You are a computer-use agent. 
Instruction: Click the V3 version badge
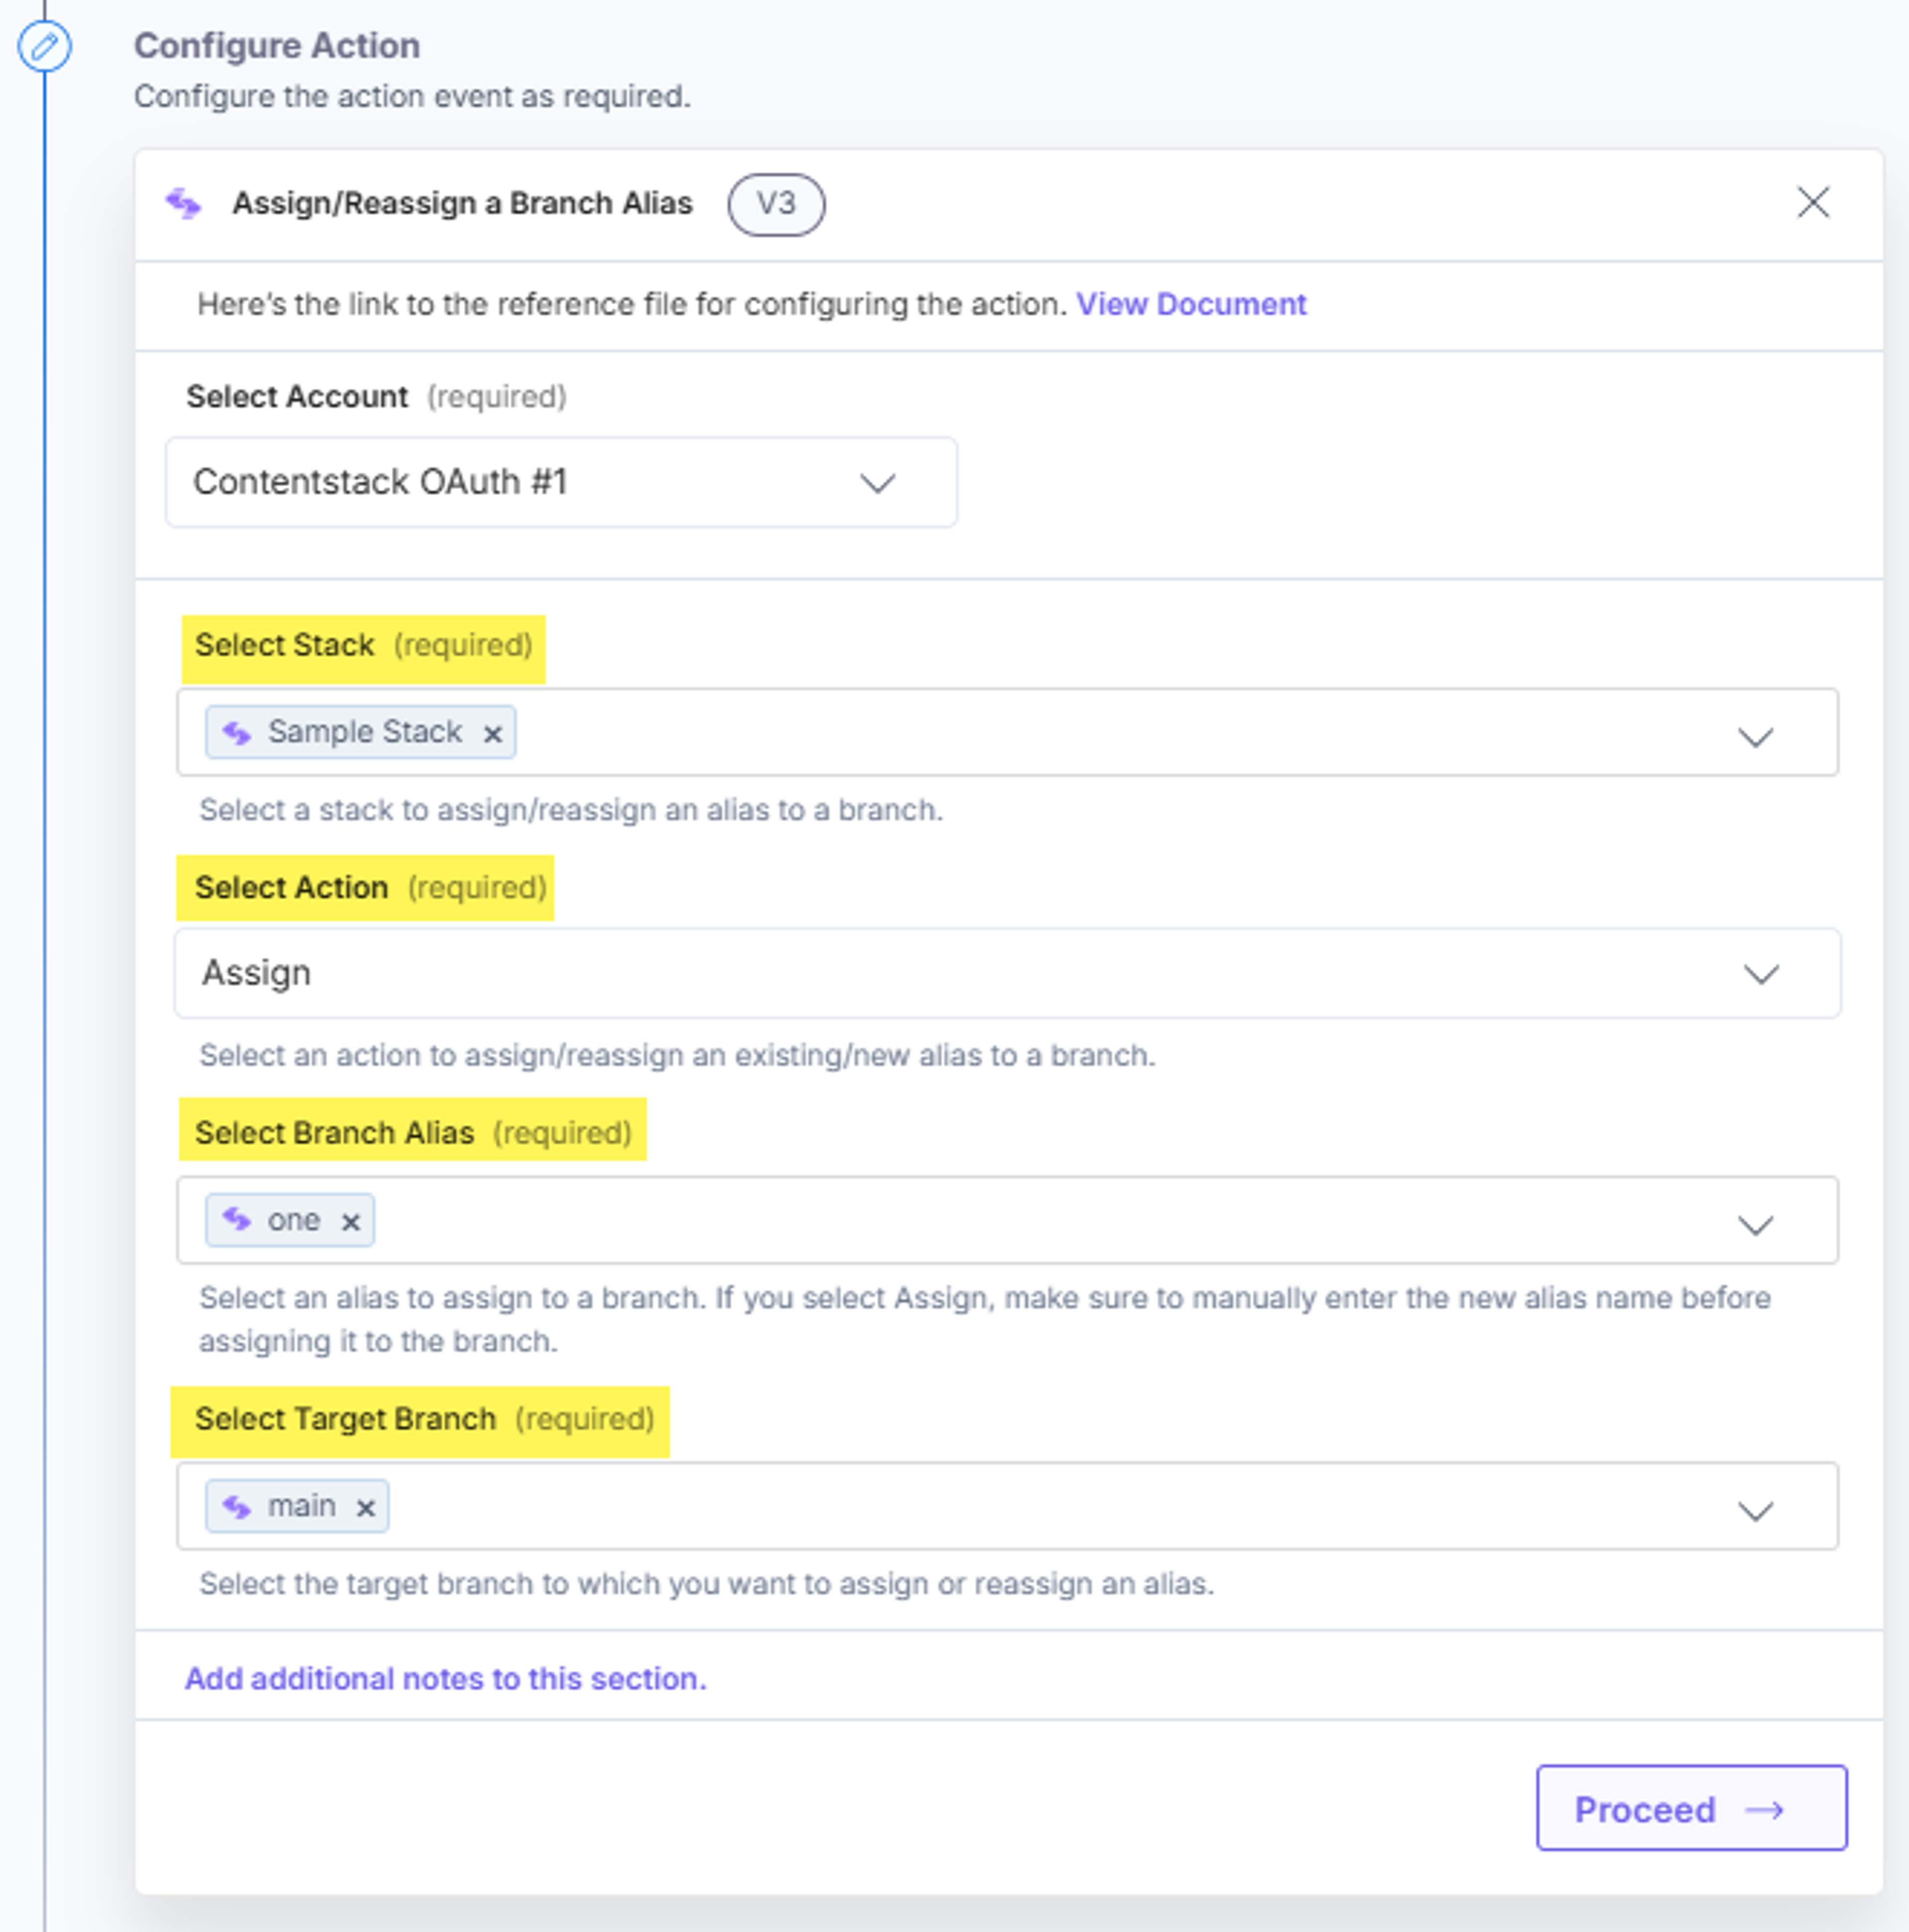point(776,205)
